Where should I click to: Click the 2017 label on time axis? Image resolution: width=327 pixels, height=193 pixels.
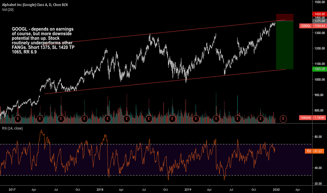[x=12, y=189]
